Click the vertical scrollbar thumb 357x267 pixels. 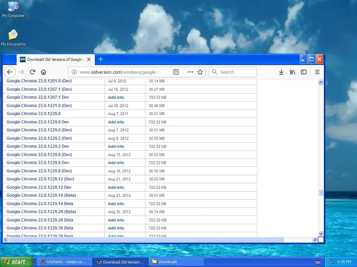click(321, 193)
